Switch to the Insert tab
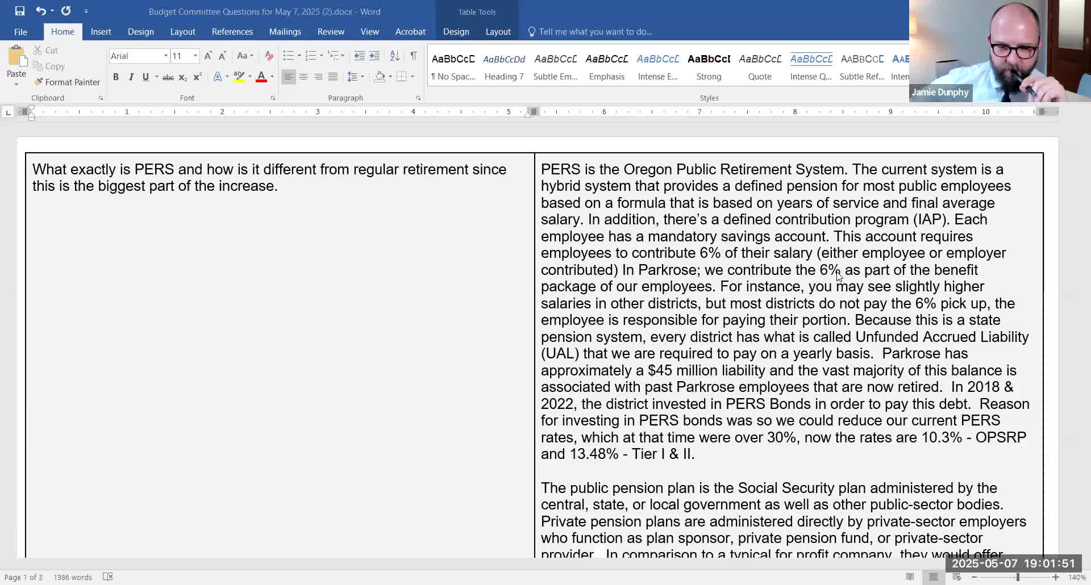Screen dimensions: 1091x585 coord(101,32)
